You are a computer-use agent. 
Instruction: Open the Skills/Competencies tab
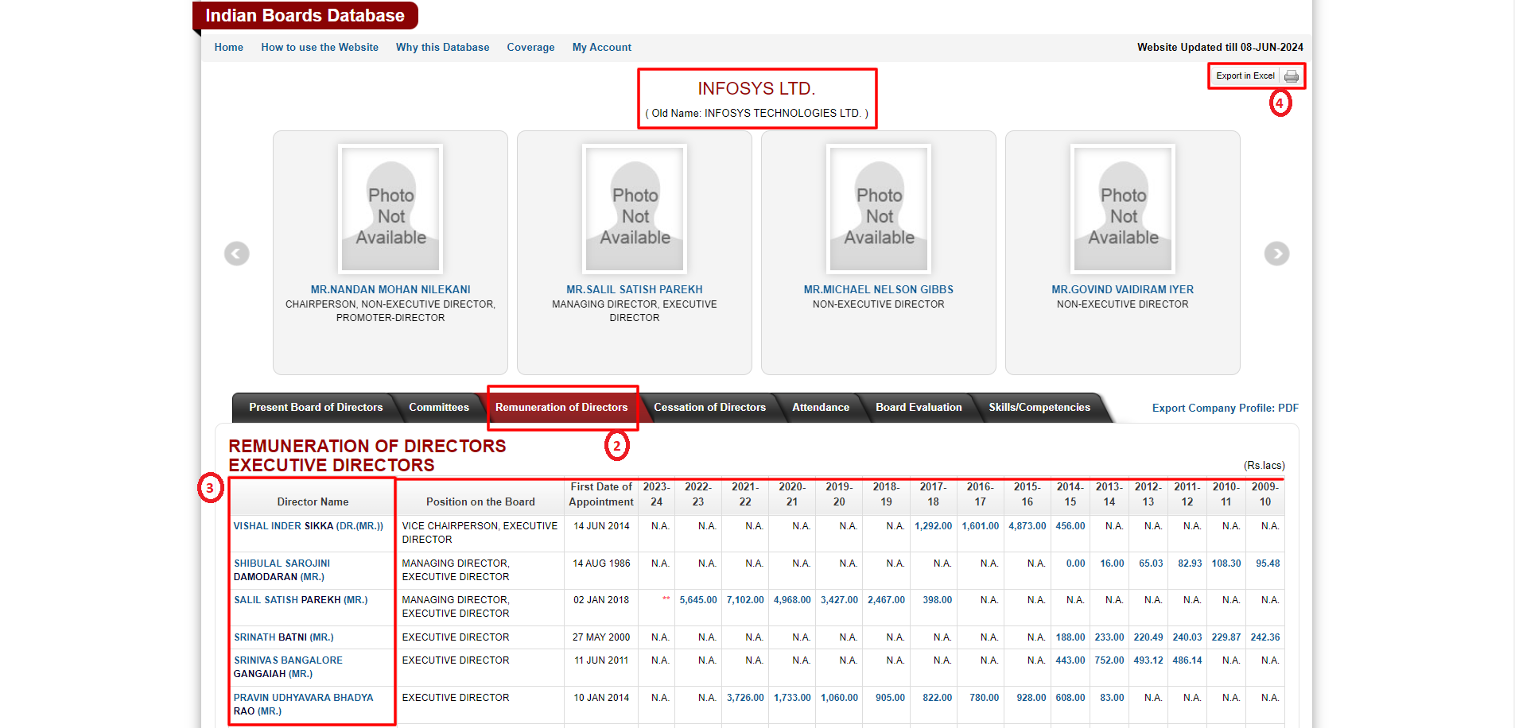click(1039, 408)
